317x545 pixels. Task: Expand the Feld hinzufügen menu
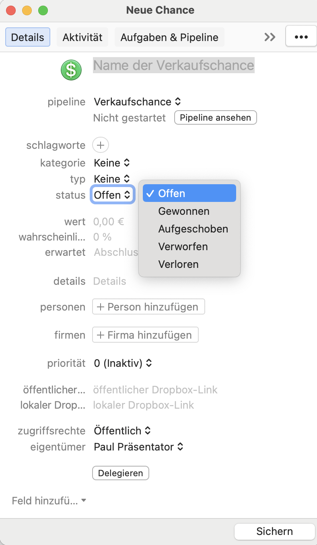(49, 501)
